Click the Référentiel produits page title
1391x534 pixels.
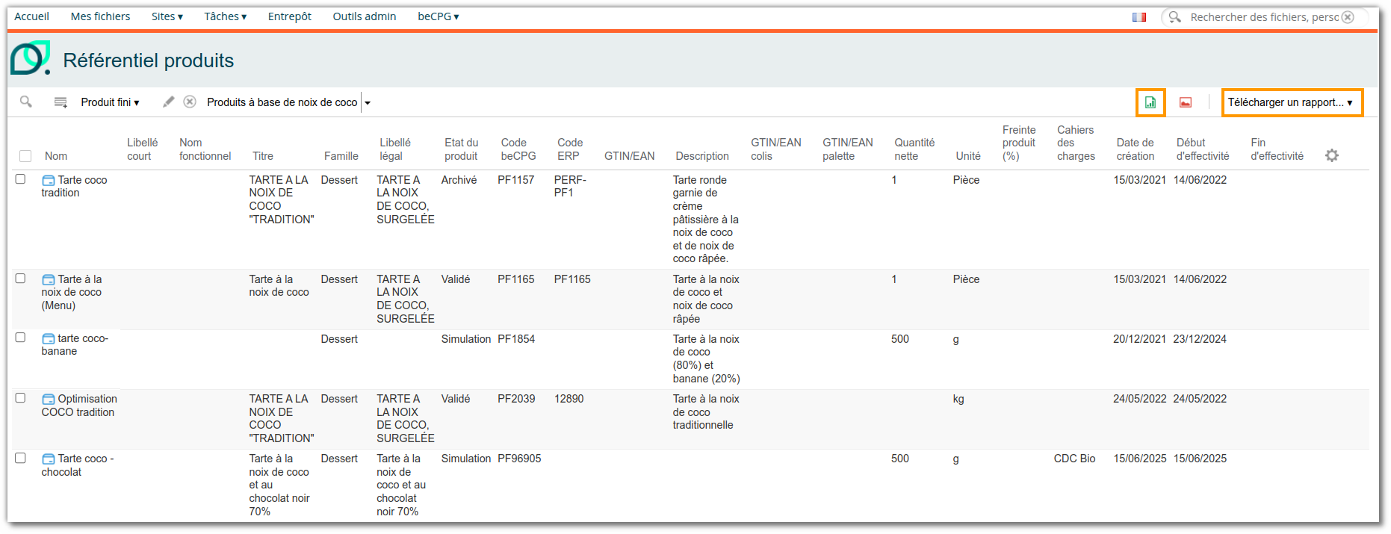pyautogui.click(x=148, y=60)
